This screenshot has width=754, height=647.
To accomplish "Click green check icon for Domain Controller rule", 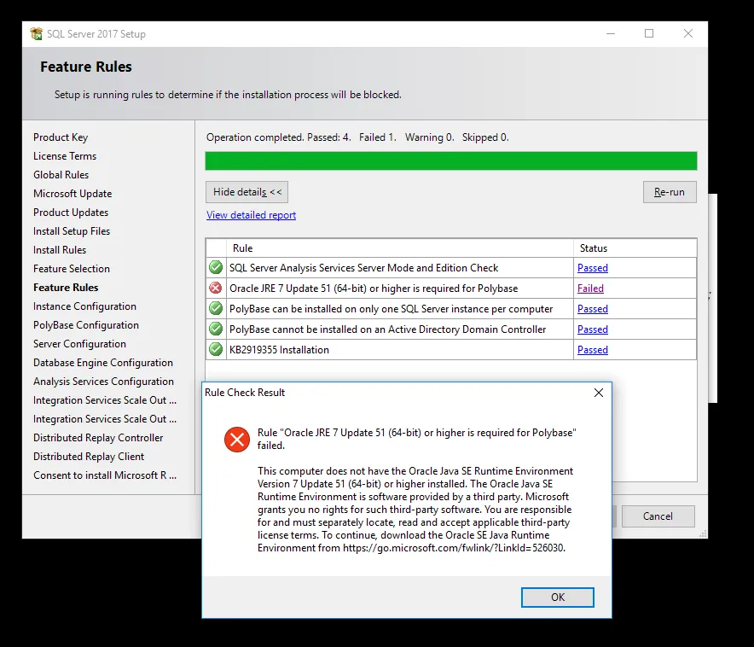I will pos(216,329).
